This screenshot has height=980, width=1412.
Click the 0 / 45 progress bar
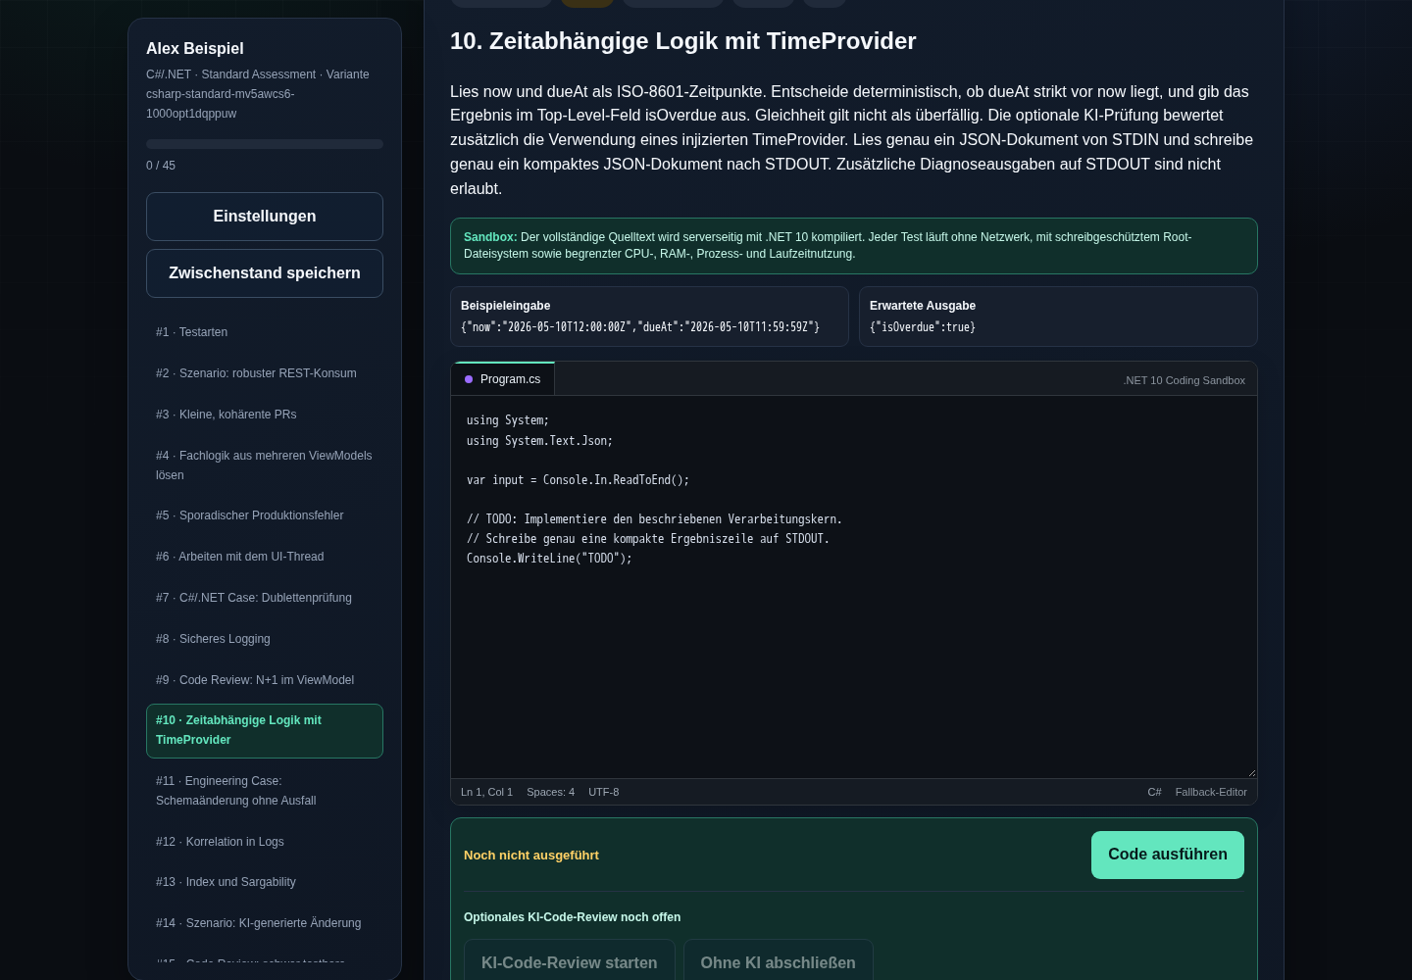pyautogui.click(x=265, y=144)
